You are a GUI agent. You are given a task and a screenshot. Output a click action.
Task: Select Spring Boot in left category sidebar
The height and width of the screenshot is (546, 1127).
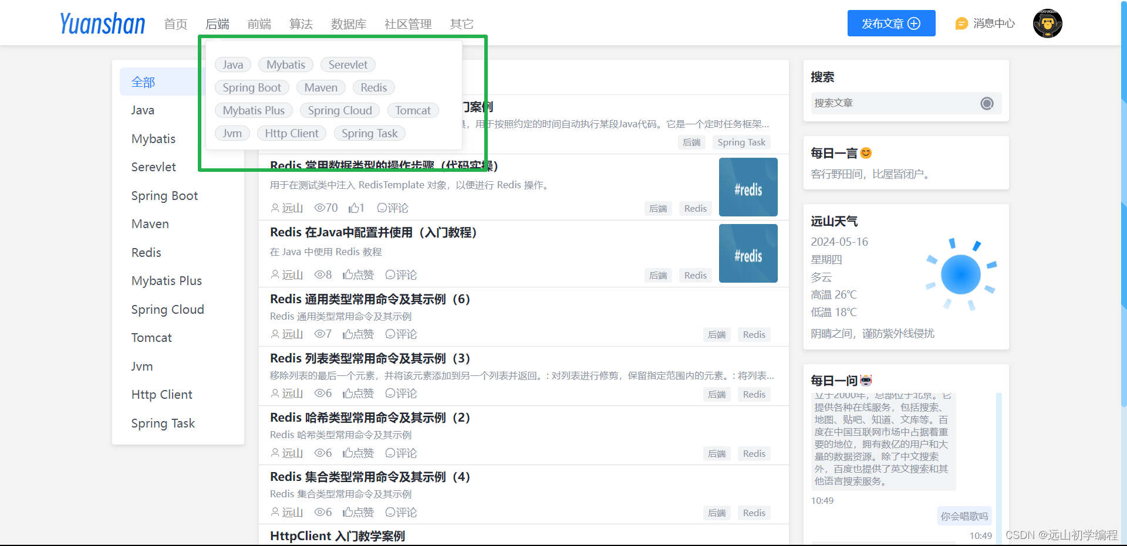coord(164,196)
